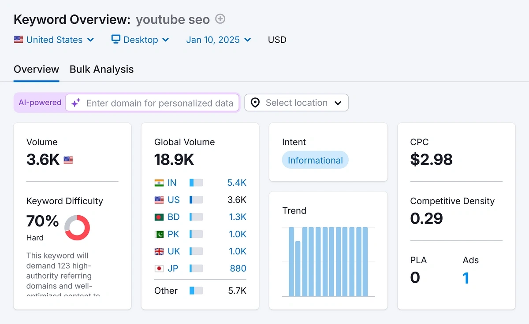Viewport: 529px width, 324px height.
Task: Click the 70% keyword difficulty value
Action: [x=43, y=221]
